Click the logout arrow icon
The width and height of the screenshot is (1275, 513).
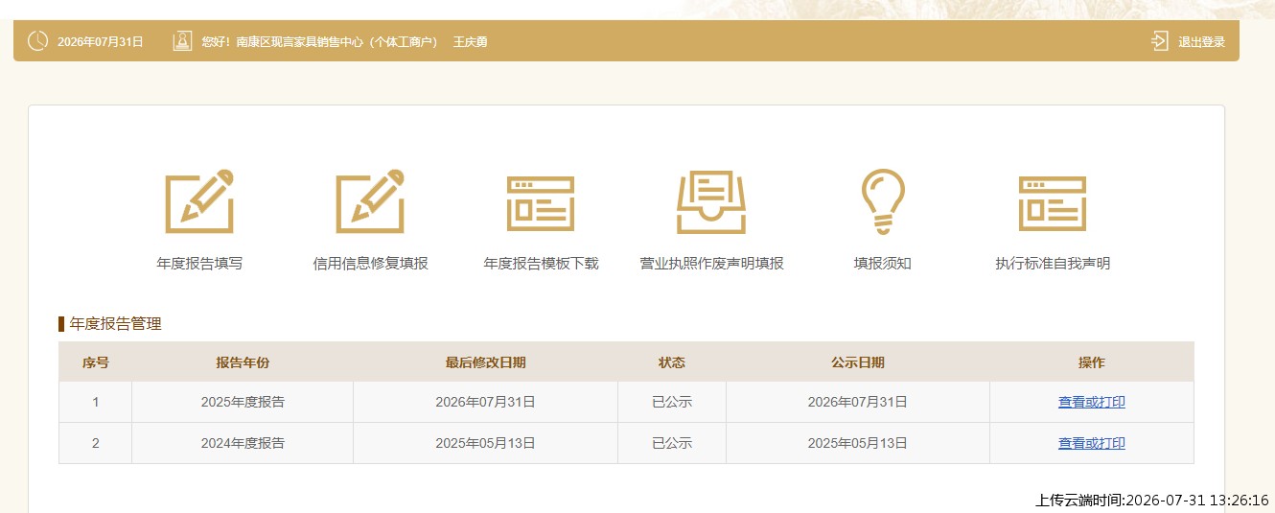tap(1160, 41)
